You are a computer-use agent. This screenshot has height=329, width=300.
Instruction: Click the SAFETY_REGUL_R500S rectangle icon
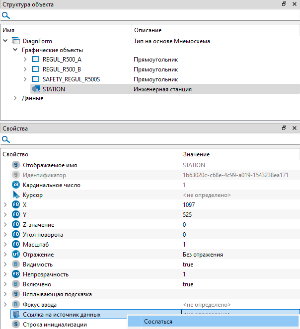point(35,79)
